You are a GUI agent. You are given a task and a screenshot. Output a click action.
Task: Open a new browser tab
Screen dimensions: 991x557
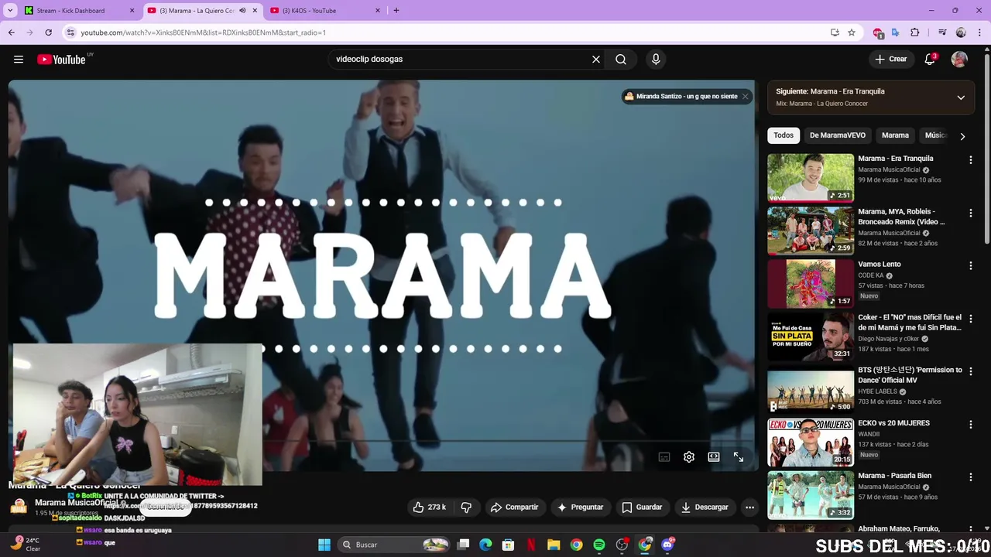pos(396,10)
